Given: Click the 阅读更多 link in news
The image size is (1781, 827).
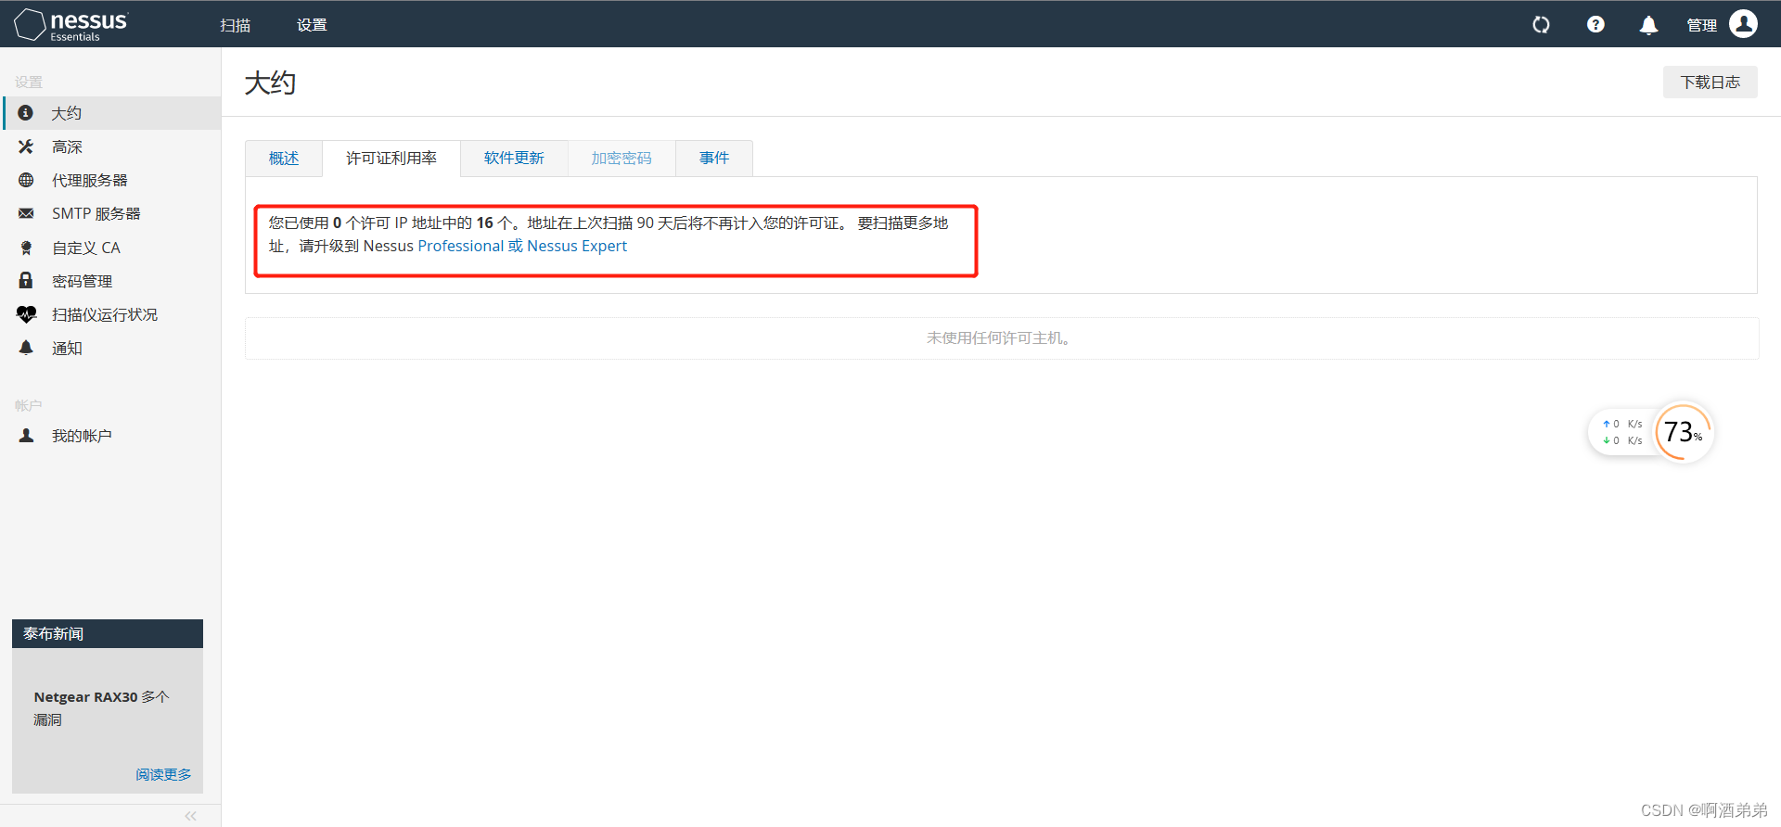Looking at the screenshot, I should 163,774.
